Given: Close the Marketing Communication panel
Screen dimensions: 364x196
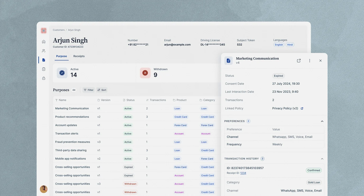Looking at the screenshot, I should [x=320, y=60].
